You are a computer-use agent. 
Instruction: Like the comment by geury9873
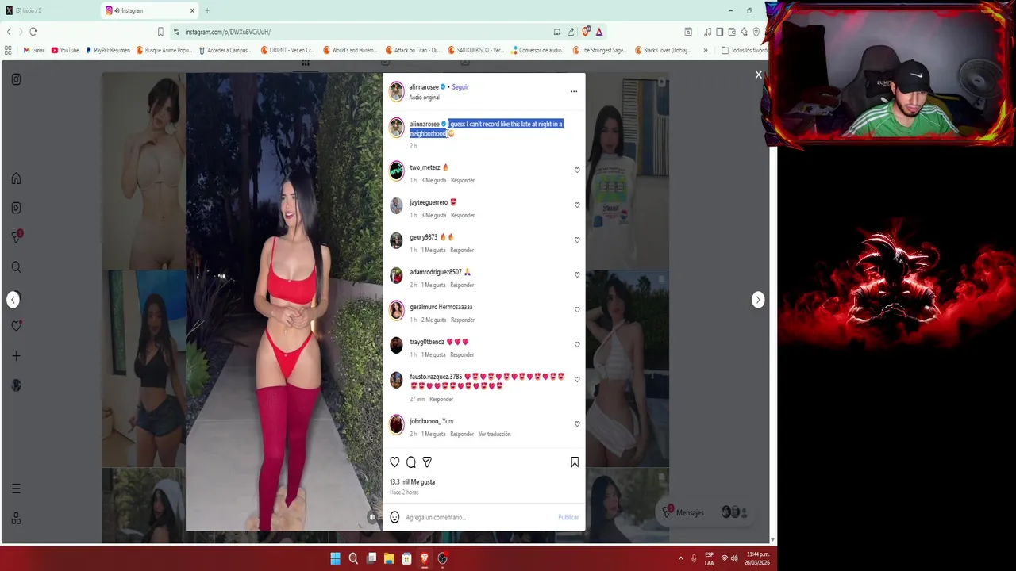click(x=577, y=240)
